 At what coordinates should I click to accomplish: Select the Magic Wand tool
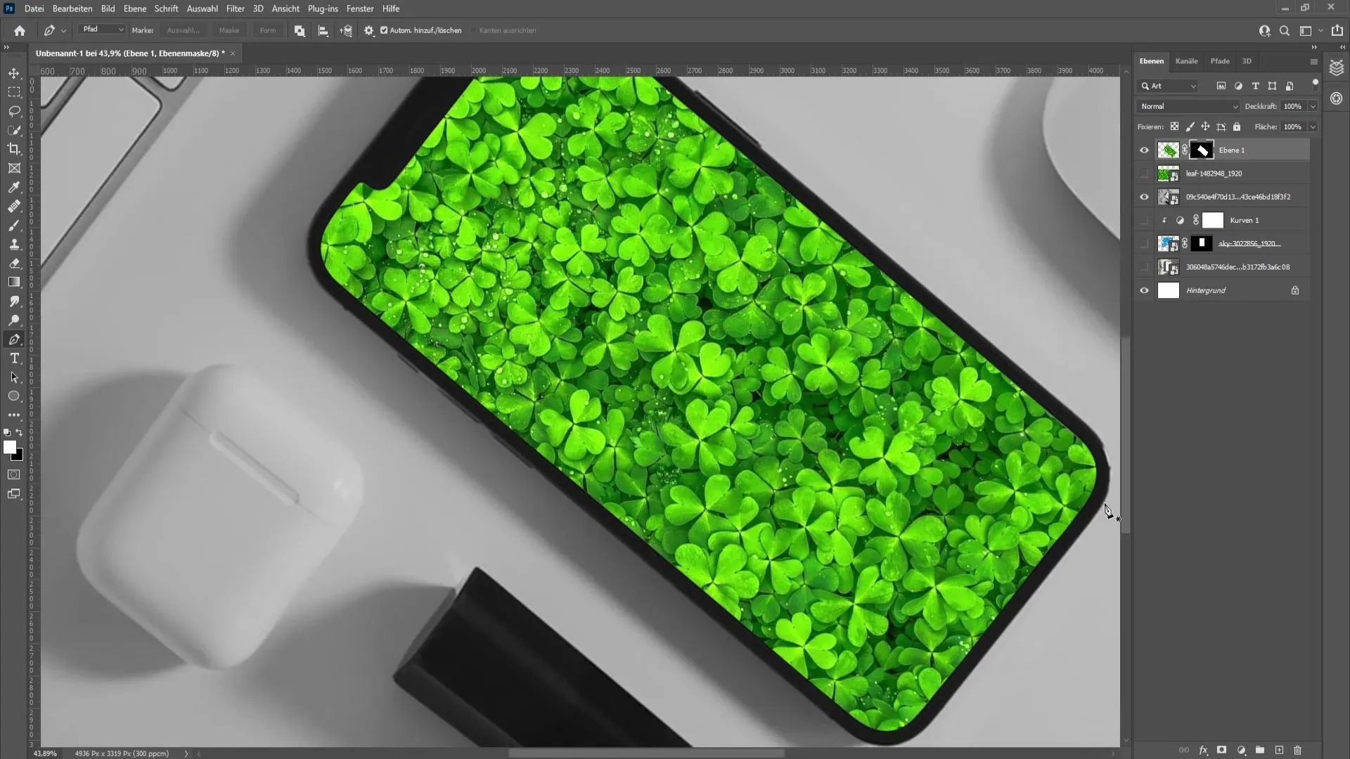[x=14, y=130]
